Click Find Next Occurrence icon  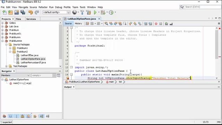(116, 24)
